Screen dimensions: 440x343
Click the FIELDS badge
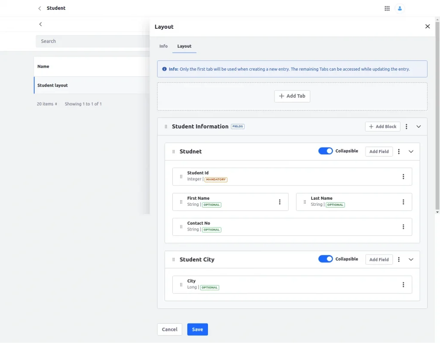click(238, 126)
